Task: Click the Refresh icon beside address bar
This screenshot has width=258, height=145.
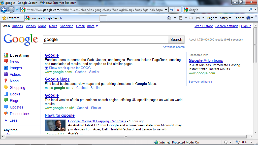Action: [172, 10]
